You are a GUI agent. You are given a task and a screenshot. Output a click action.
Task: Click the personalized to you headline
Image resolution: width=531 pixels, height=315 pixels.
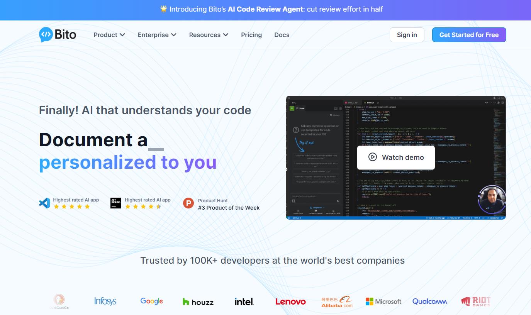click(128, 163)
